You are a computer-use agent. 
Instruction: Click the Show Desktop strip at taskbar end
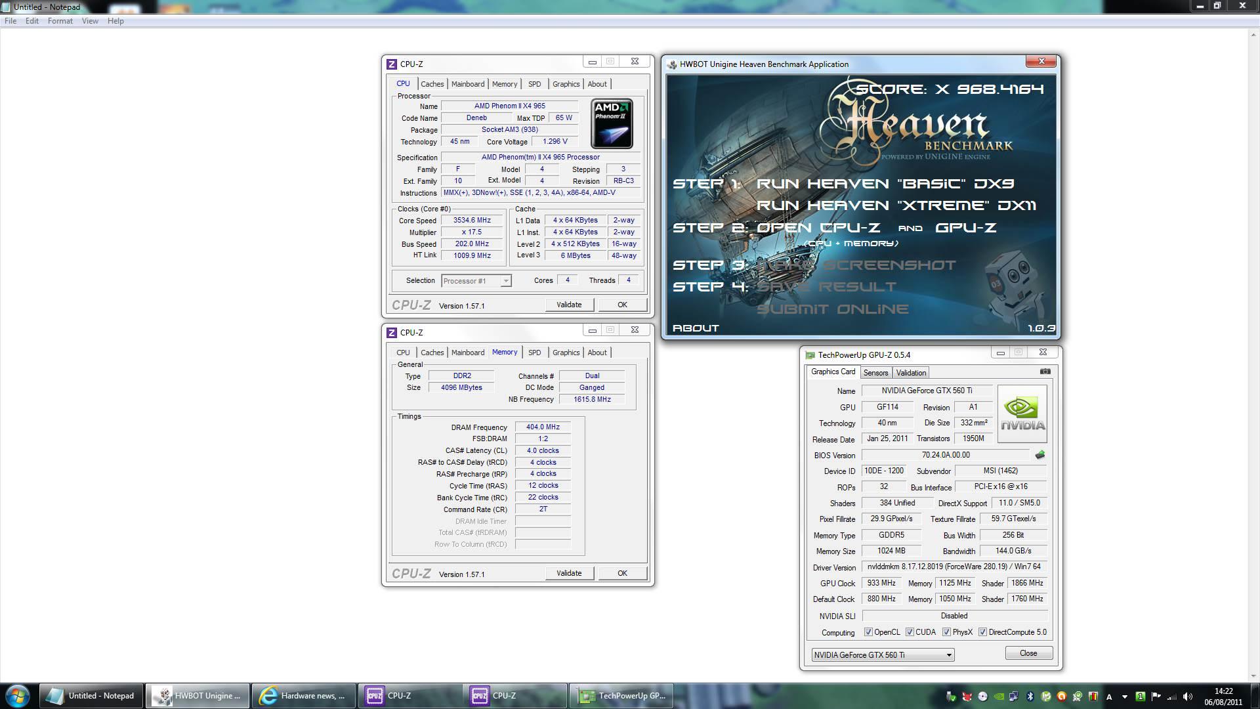click(1255, 696)
